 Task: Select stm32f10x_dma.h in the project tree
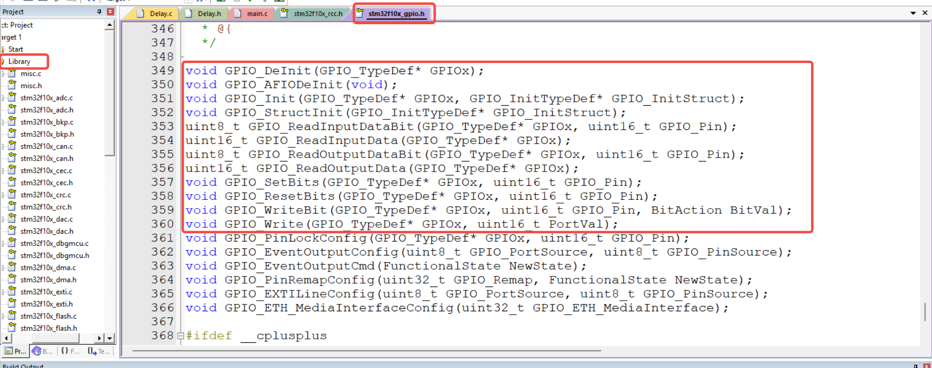pos(49,279)
